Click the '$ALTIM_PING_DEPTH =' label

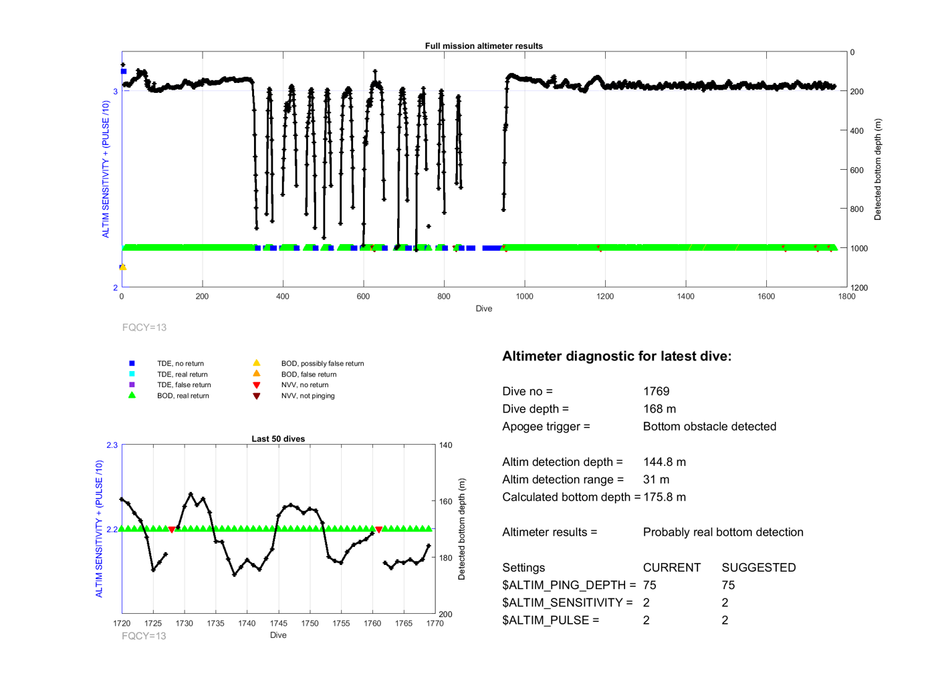tap(569, 585)
